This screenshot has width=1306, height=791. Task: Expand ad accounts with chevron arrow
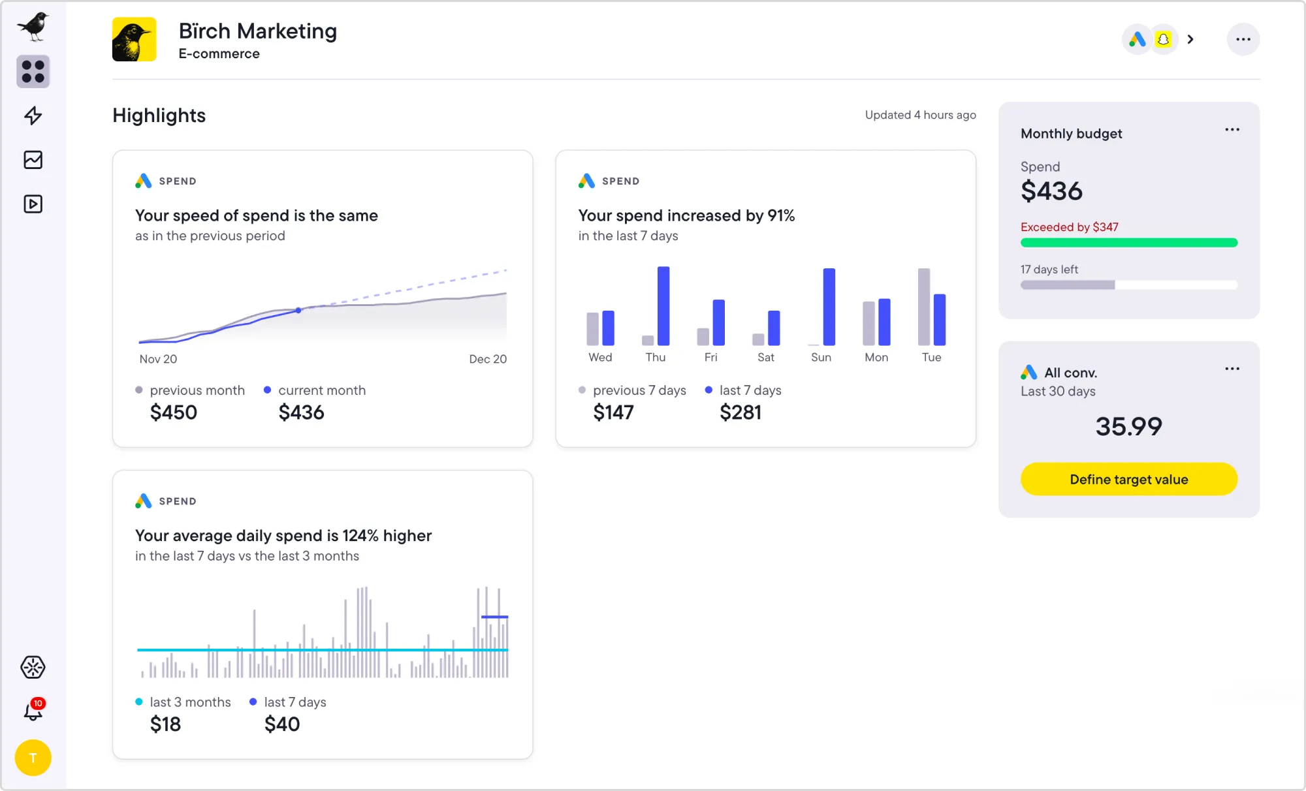tap(1190, 39)
